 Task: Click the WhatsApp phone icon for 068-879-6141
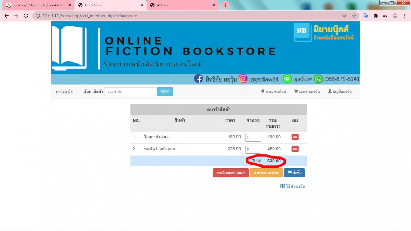pos(318,79)
